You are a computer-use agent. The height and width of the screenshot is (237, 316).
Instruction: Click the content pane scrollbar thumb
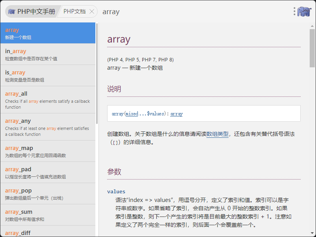312,48
